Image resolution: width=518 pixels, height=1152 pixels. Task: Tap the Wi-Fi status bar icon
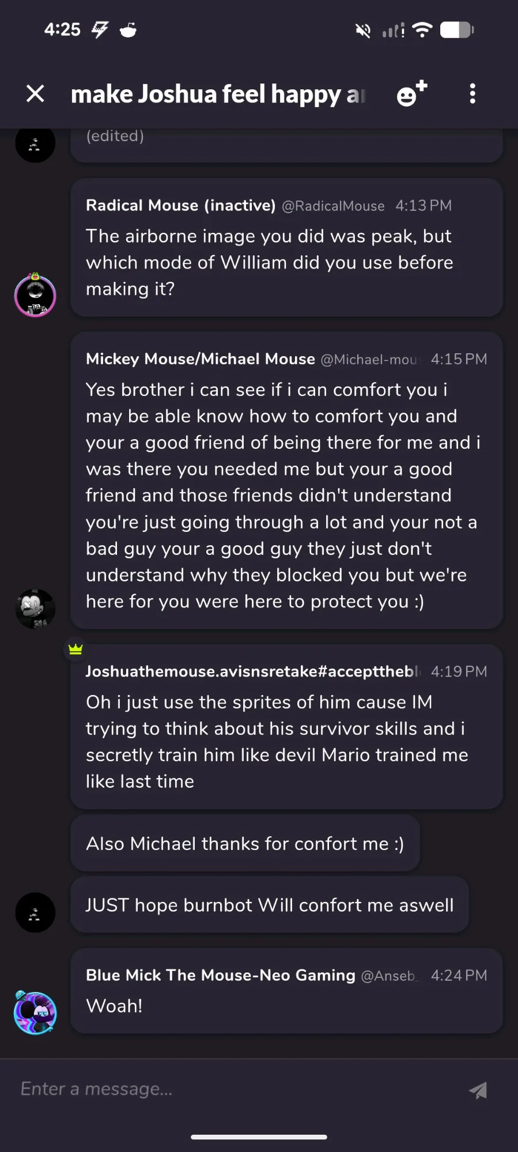pyautogui.click(x=423, y=30)
